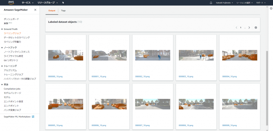Image resolution: width=273 pixels, height=131 pixels.
Task: Click the 000002_10.png labeled image thumbnail
Action: click(153, 55)
